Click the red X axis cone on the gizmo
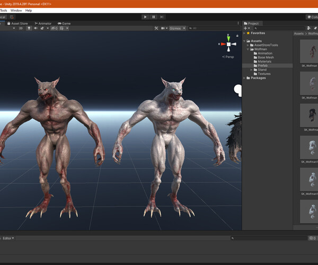This screenshot has height=265, width=318. [223, 44]
